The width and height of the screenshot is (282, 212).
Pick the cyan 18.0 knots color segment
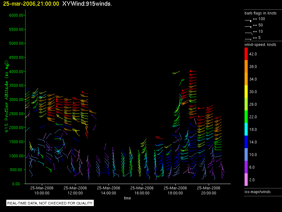click(246, 129)
